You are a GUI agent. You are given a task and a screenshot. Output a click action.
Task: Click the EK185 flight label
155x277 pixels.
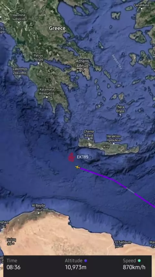[83, 157]
